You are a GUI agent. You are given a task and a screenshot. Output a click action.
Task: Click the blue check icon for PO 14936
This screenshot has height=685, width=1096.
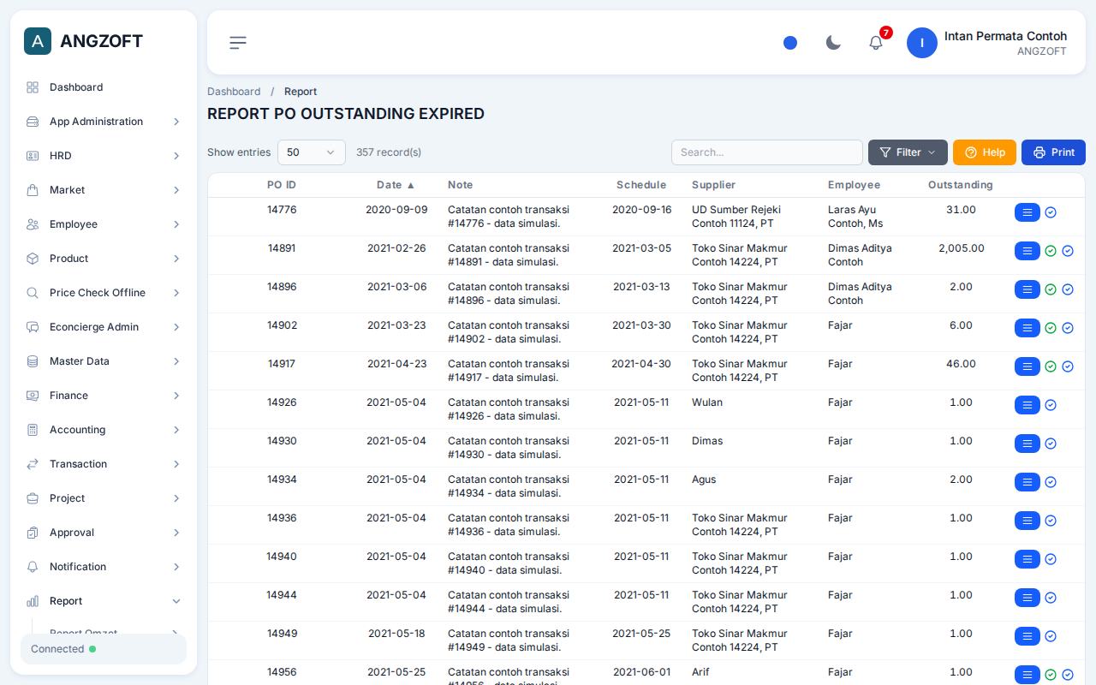tap(1051, 521)
